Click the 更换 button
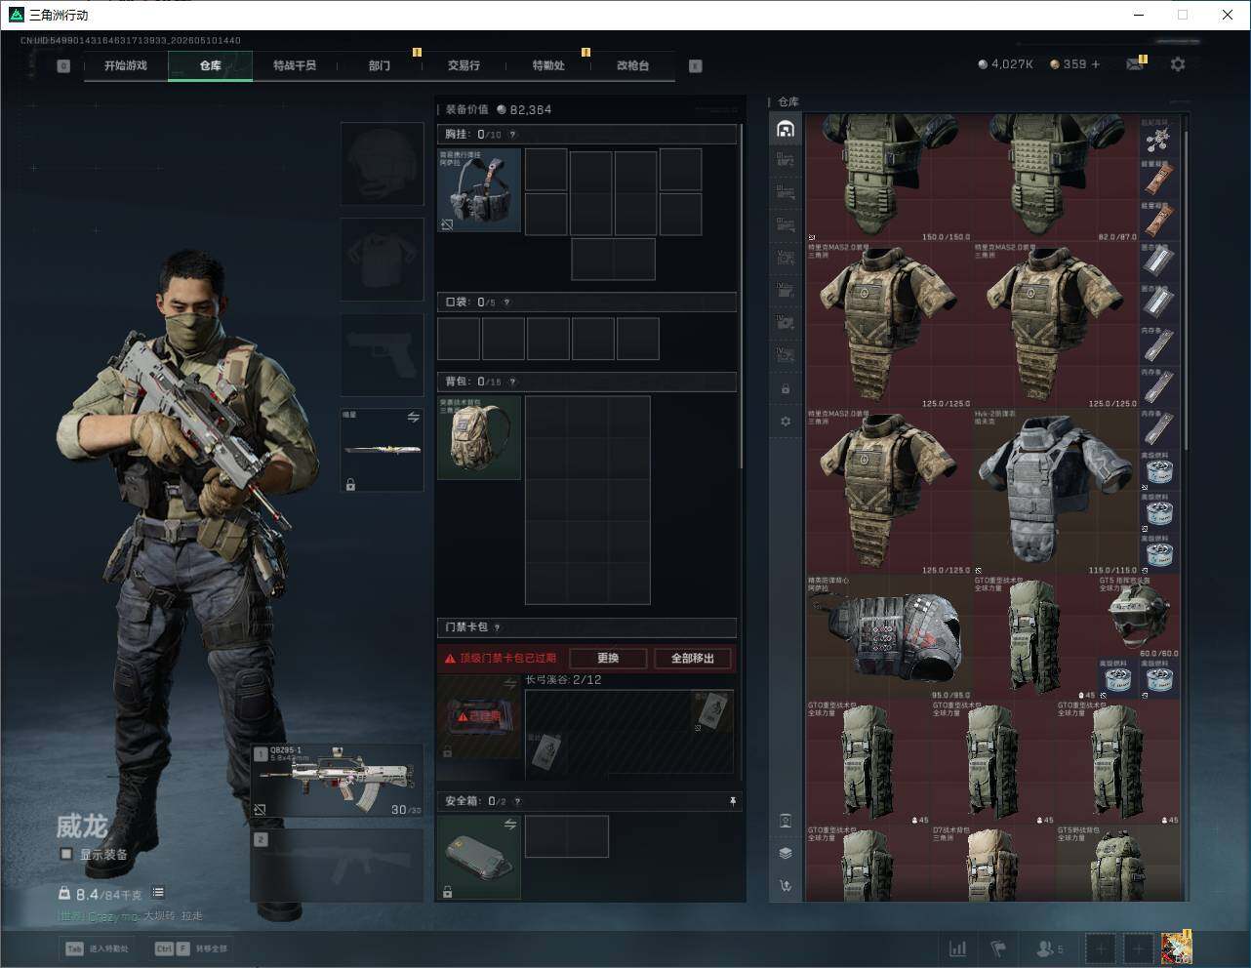Viewport: 1251px width, 968px height. 608,658
